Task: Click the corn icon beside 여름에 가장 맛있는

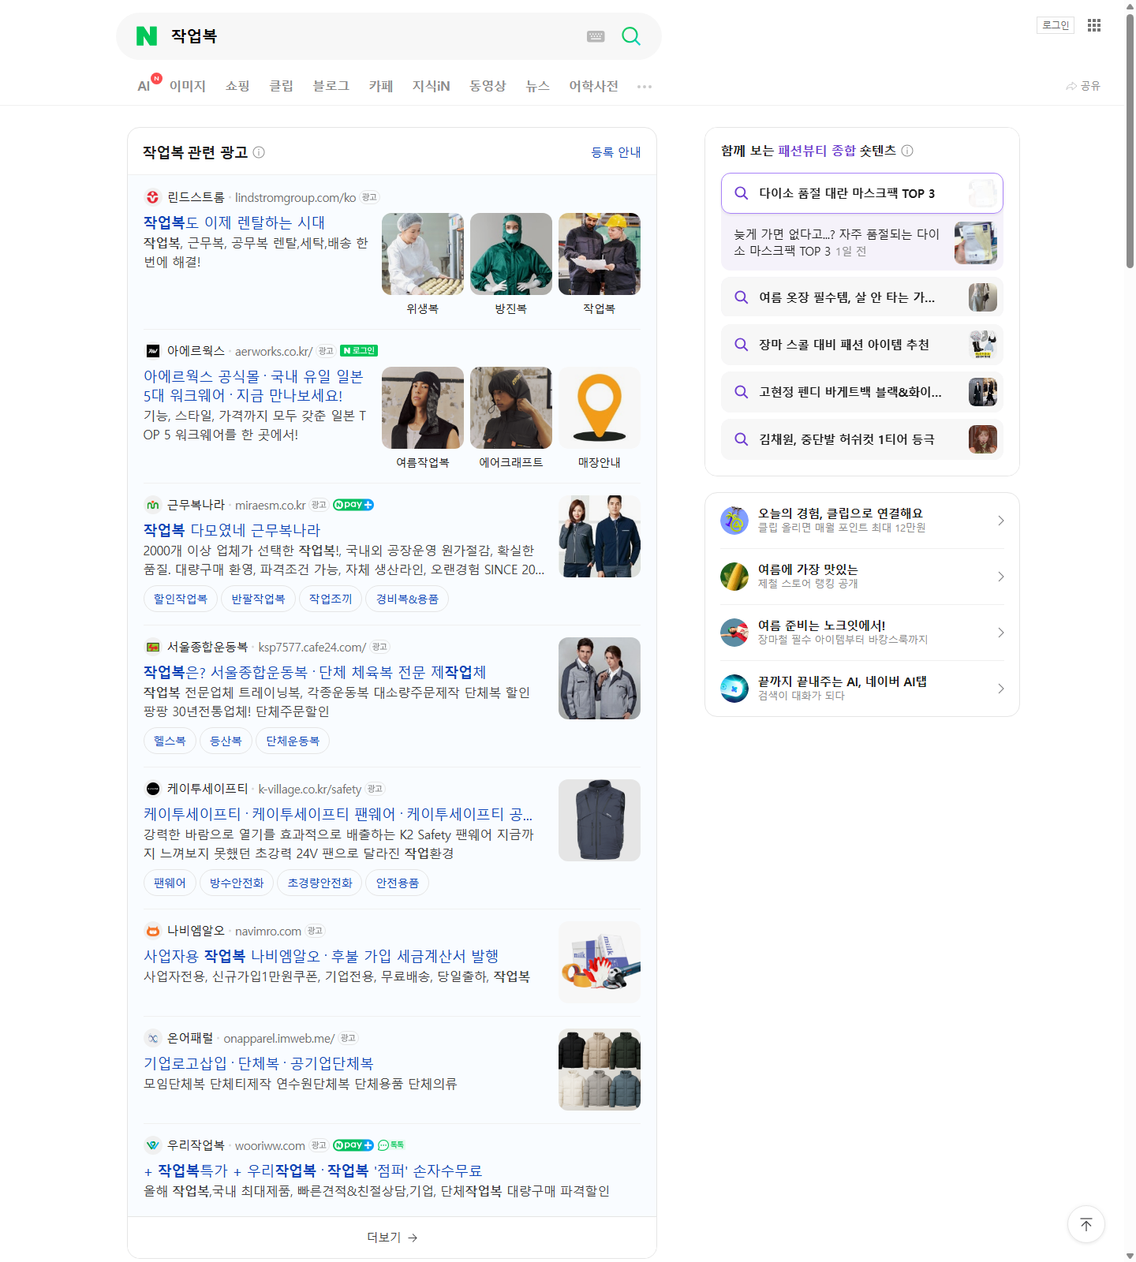Action: [x=734, y=577]
